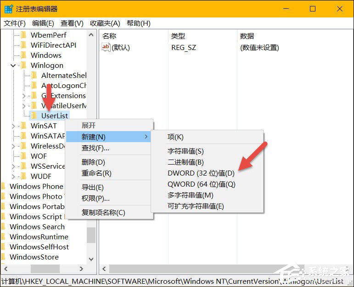Click 权限(P)... in context menu

coord(96,199)
